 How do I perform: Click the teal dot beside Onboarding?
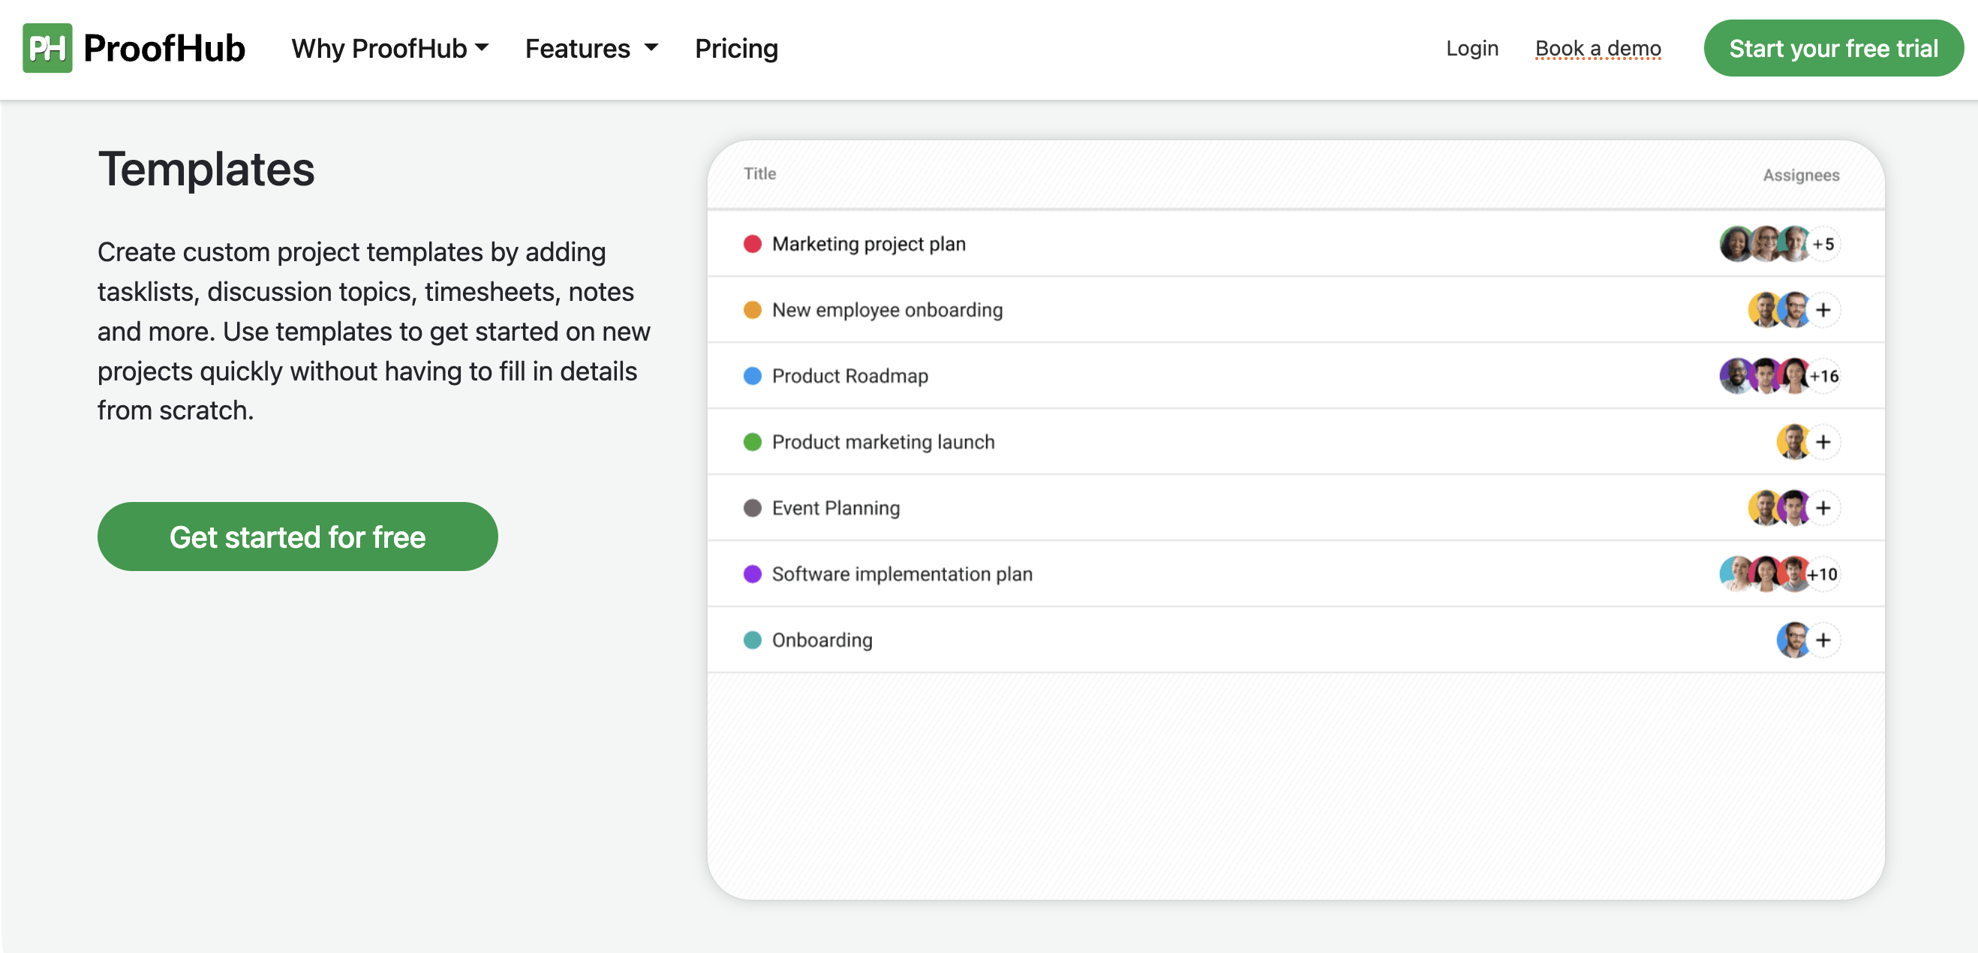[x=753, y=640]
